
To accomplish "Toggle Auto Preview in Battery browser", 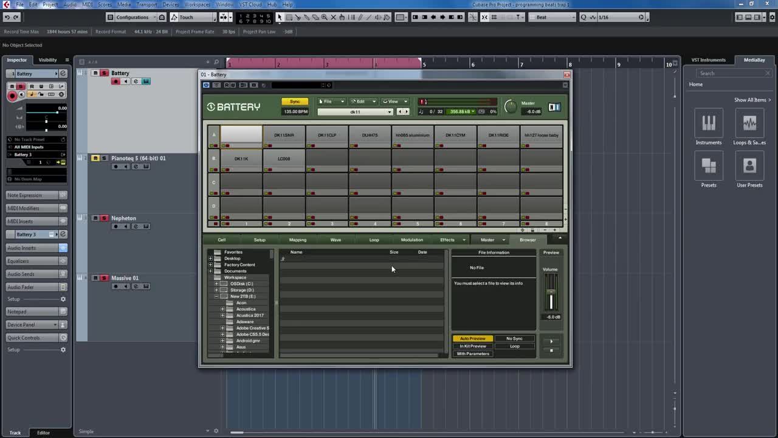I will tap(473, 339).
